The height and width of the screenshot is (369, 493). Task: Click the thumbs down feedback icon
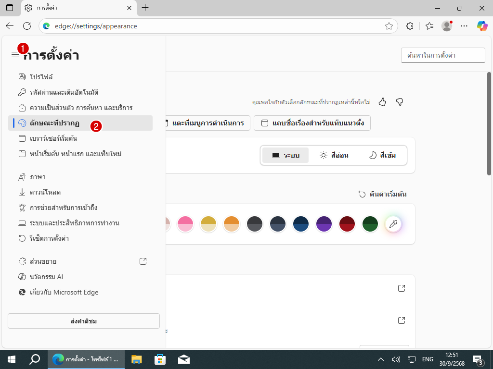[x=399, y=102]
